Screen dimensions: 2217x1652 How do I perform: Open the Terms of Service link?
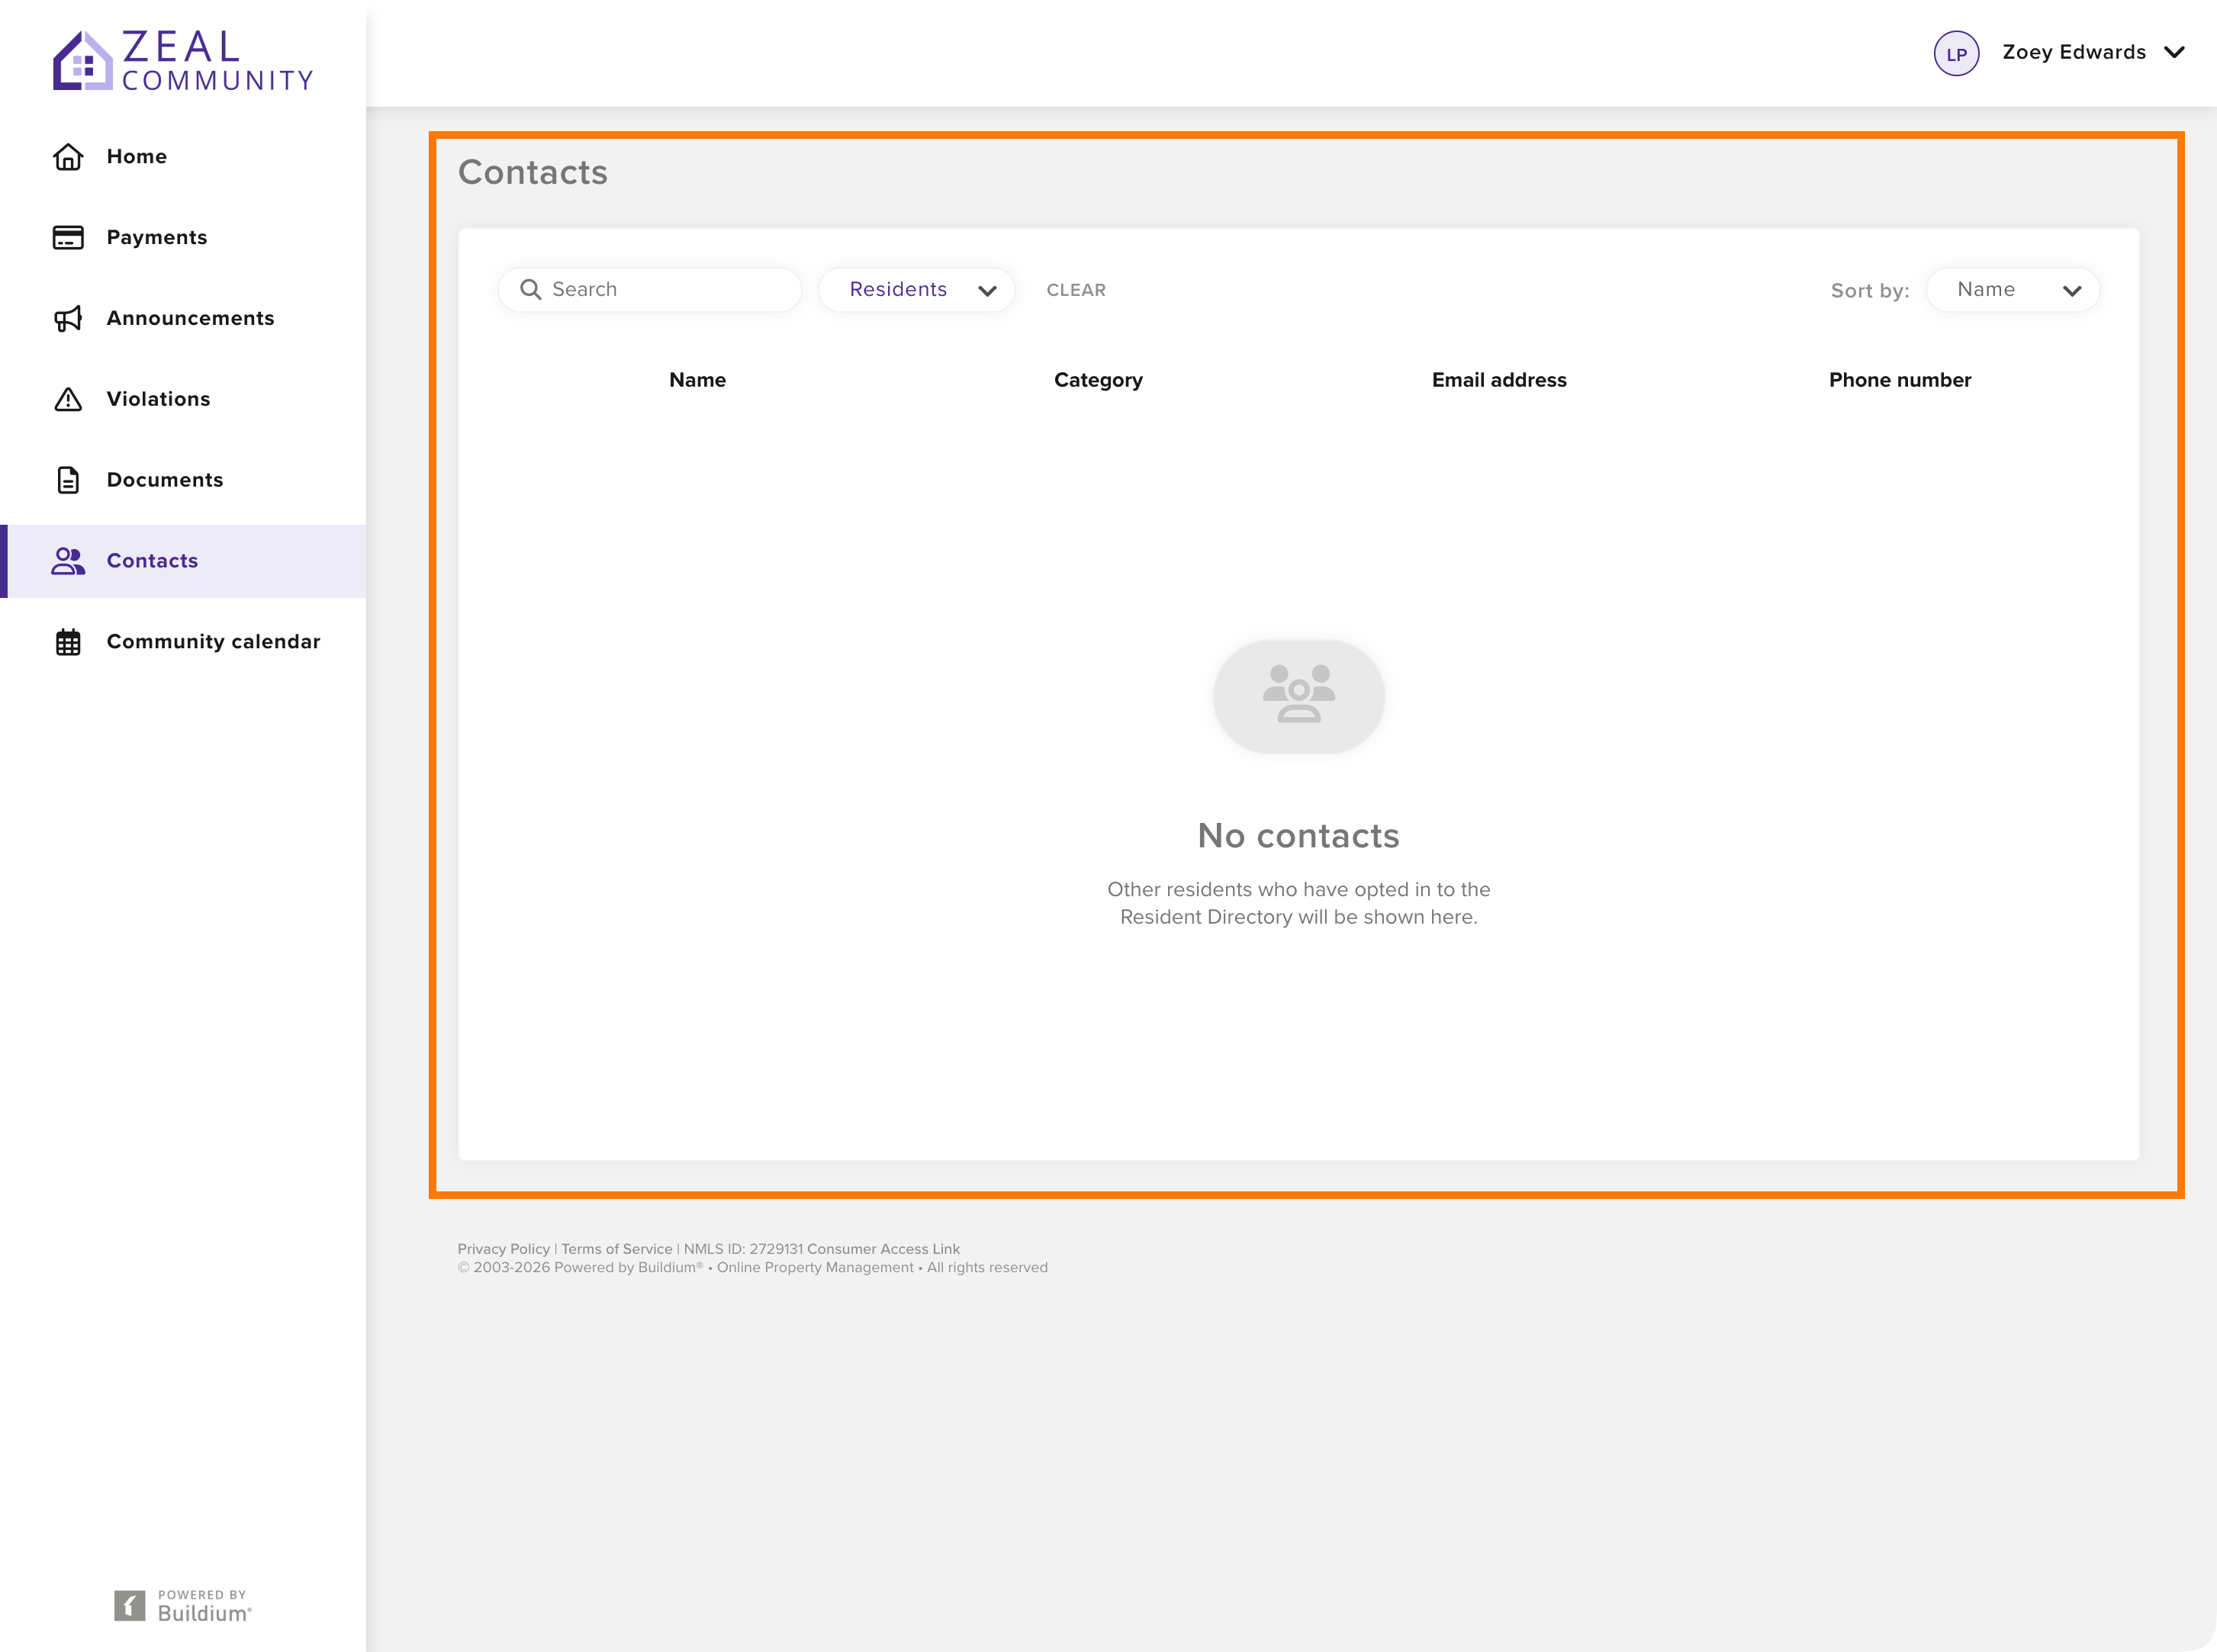(617, 1249)
